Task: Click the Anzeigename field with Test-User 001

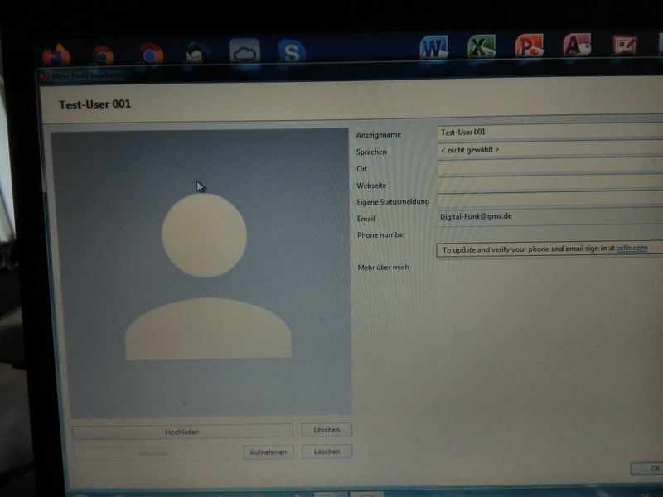Action: (x=549, y=132)
